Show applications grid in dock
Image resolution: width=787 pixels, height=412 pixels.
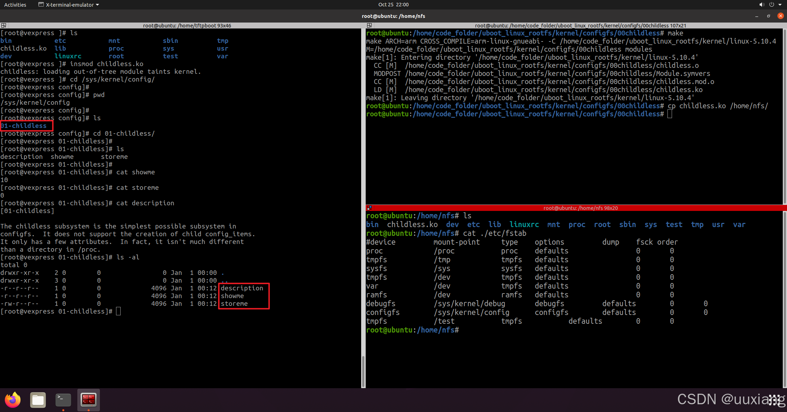pos(774,400)
